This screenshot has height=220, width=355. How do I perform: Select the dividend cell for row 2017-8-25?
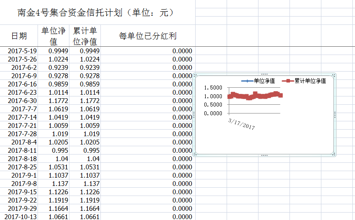pos(148,167)
